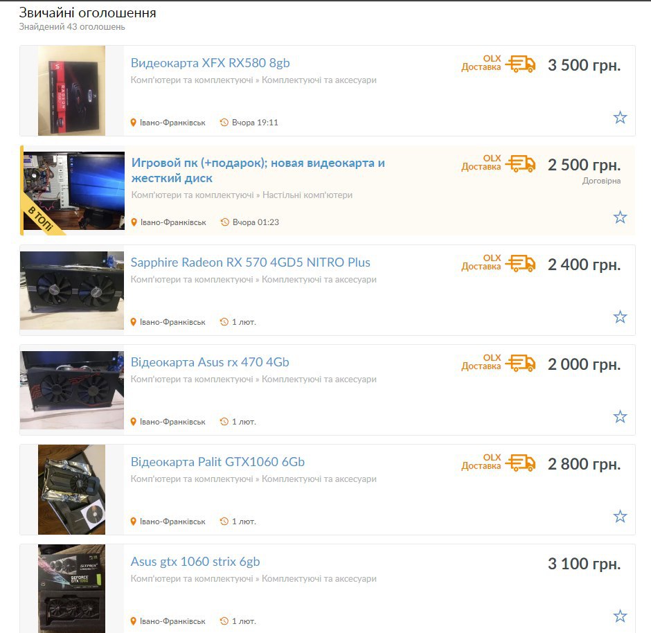
Task: Click favorite star for Asus rx 470
Action: coord(620,416)
